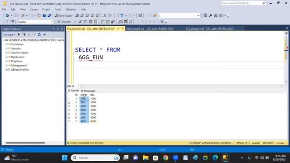Expand the Databases node

[x=6, y=44]
